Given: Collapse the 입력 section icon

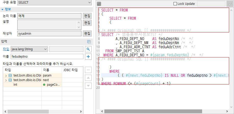Looking at the screenshot, I should [x=89, y=42].
